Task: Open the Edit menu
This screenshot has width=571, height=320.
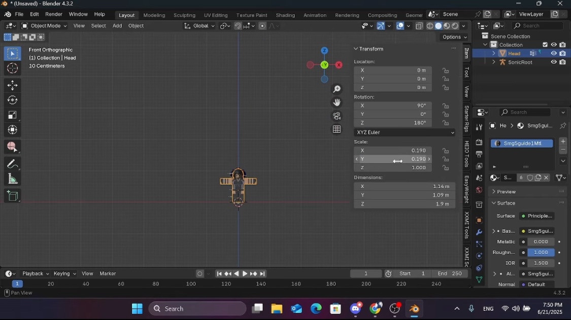Action: [x=34, y=14]
